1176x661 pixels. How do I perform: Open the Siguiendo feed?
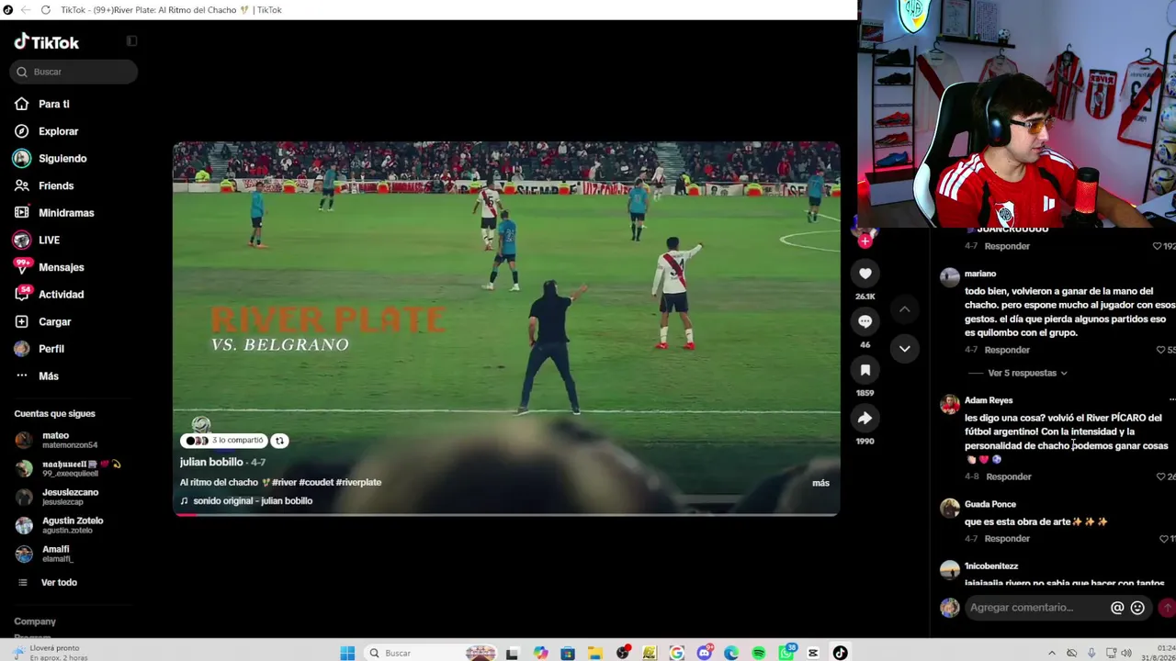tap(62, 159)
